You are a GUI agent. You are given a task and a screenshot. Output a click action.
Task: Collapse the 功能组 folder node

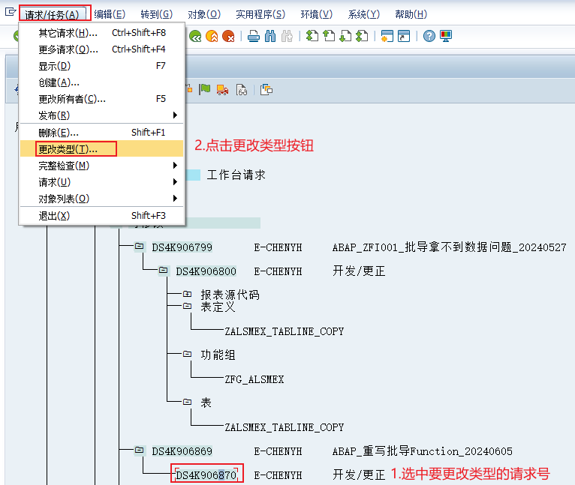tap(187, 355)
